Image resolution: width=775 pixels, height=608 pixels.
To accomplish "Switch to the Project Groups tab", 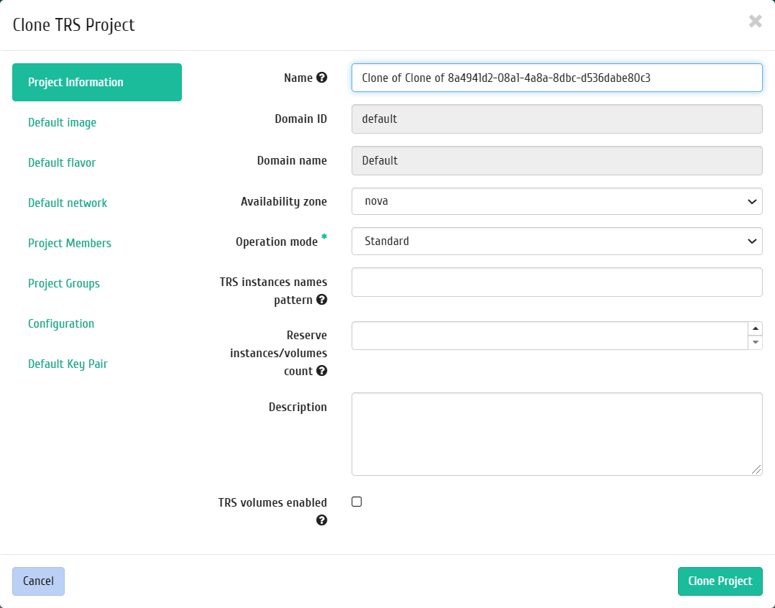I will (64, 283).
